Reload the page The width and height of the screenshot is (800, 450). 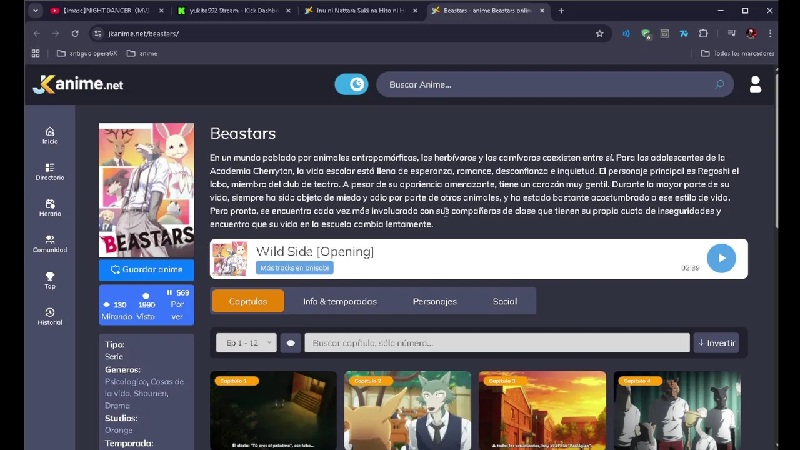click(x=75, y=34)
